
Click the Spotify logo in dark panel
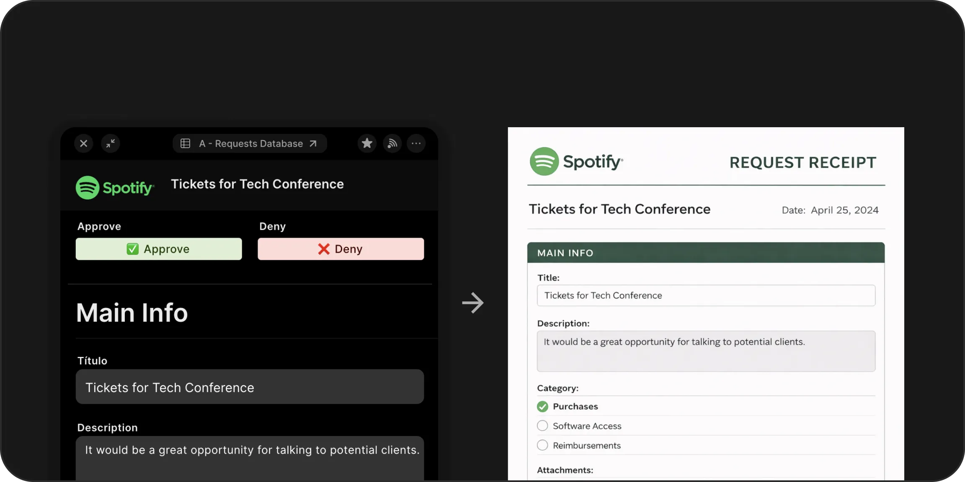(115, 187)
